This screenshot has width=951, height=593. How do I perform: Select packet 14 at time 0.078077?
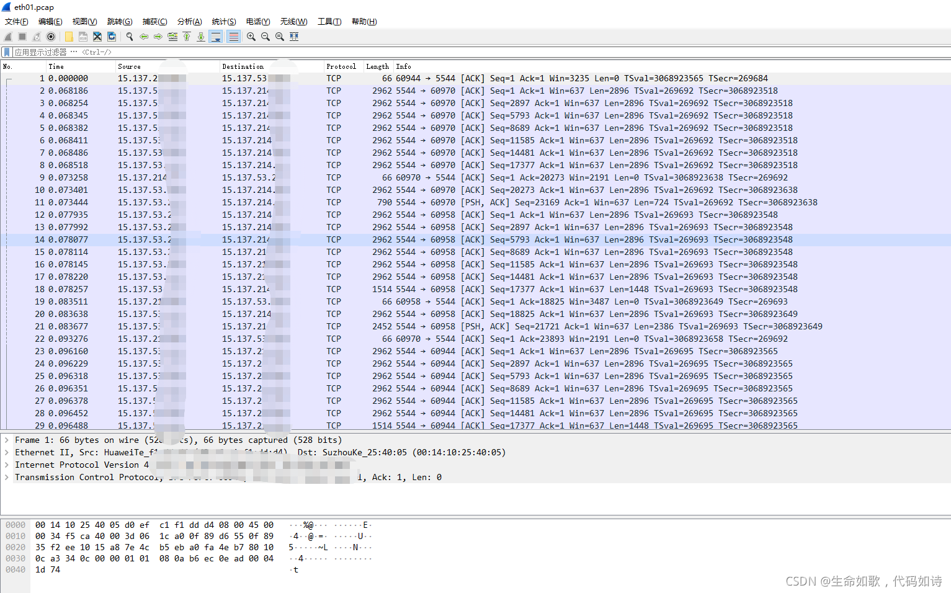pos(475,239)
